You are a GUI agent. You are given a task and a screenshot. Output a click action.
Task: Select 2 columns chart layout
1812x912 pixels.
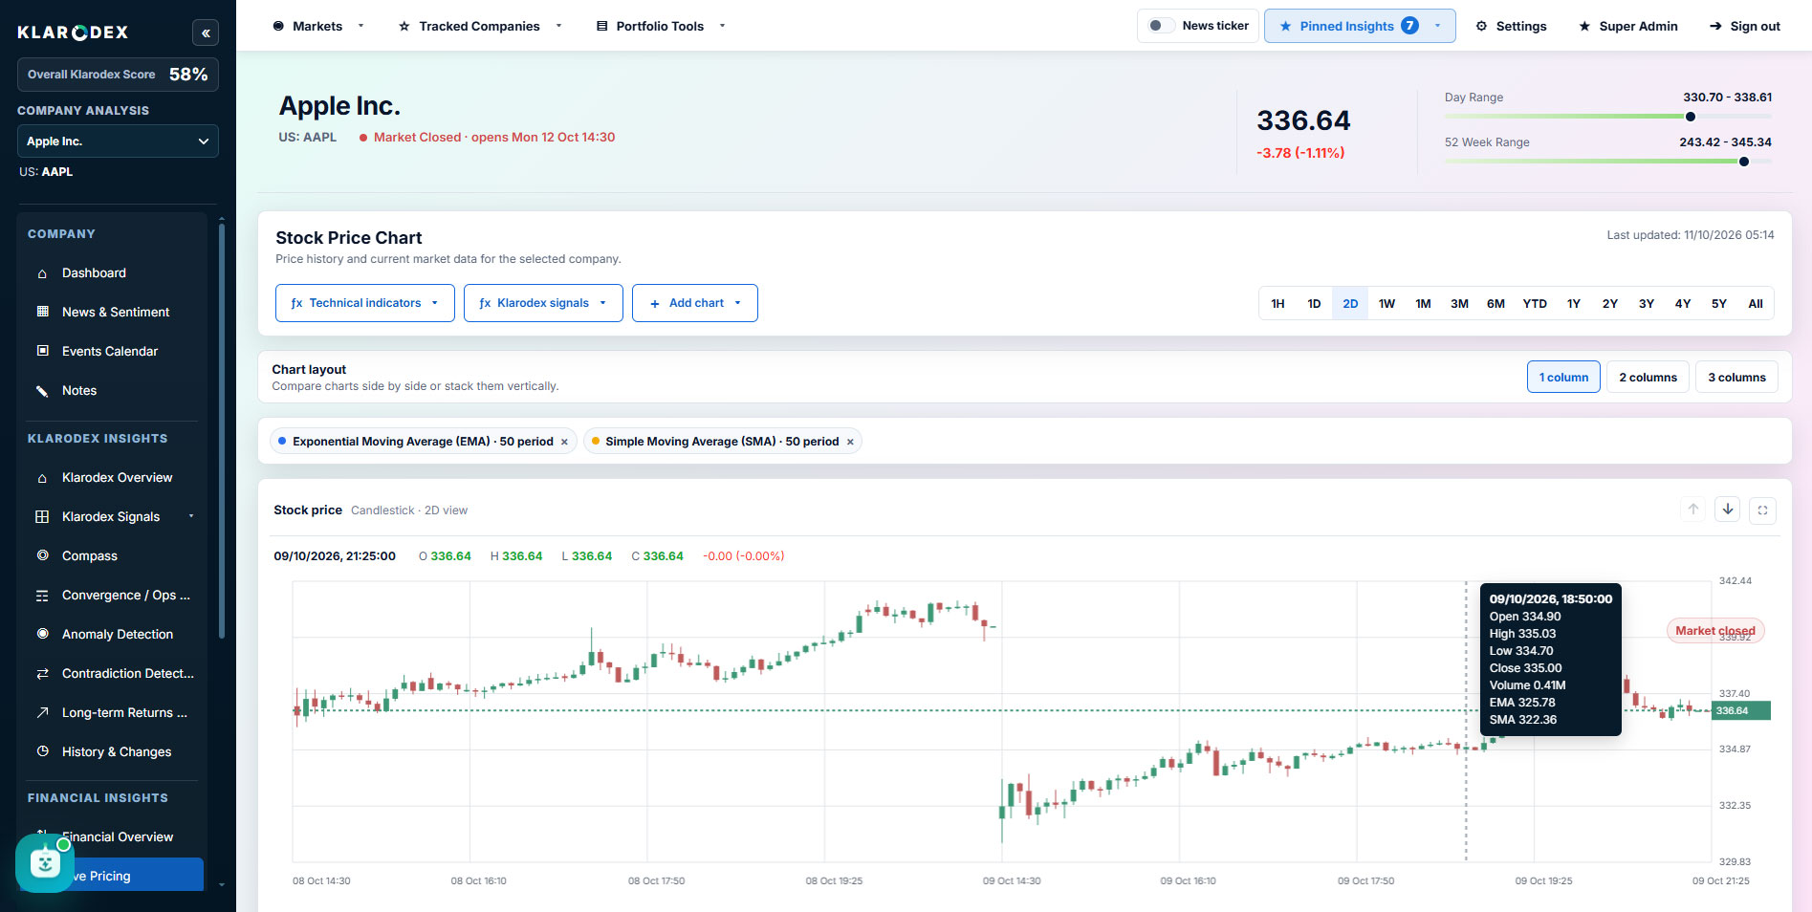(x=1648, y=378)
